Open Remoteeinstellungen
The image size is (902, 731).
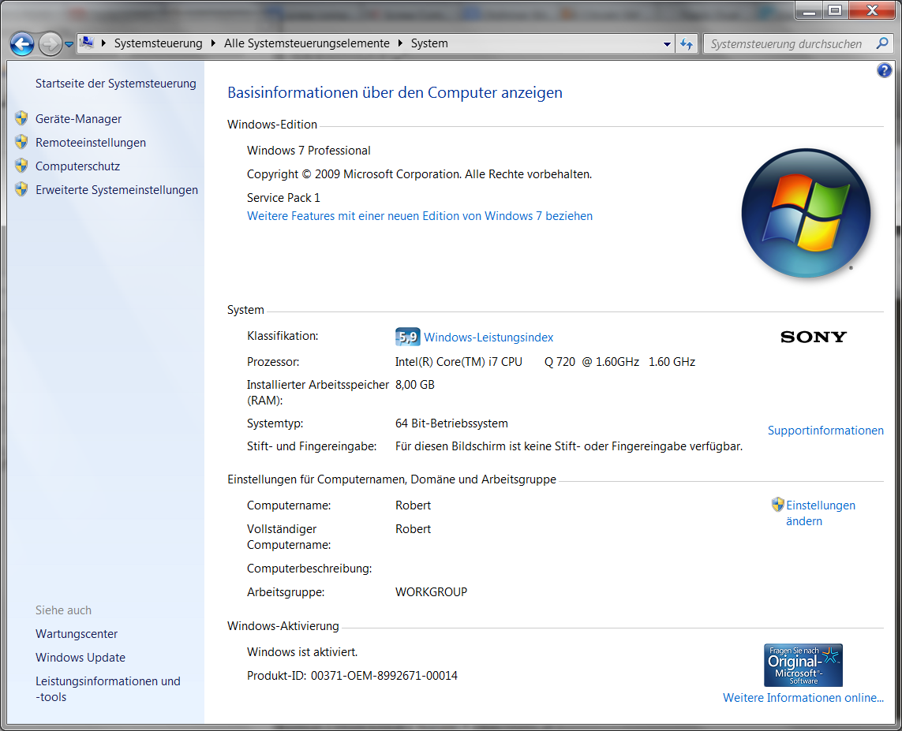[90, 143]
